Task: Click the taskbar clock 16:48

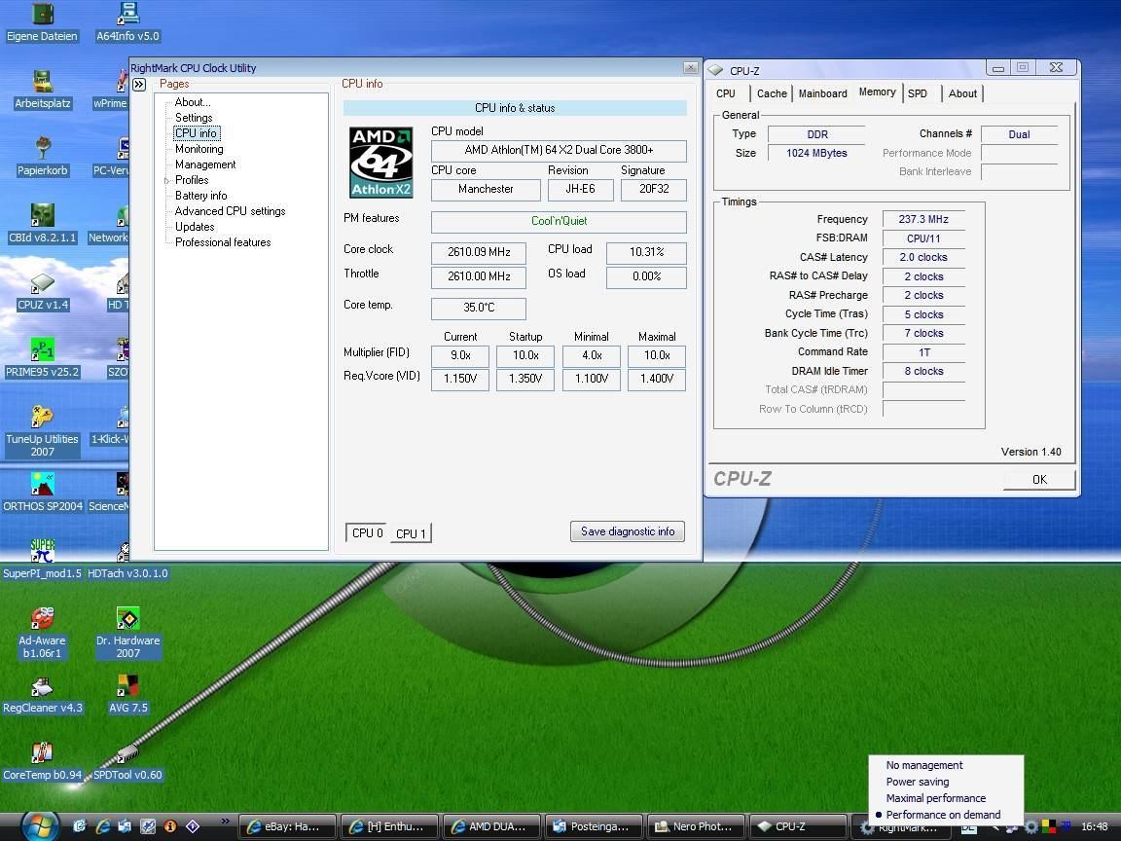Action: click(1095, 826)
